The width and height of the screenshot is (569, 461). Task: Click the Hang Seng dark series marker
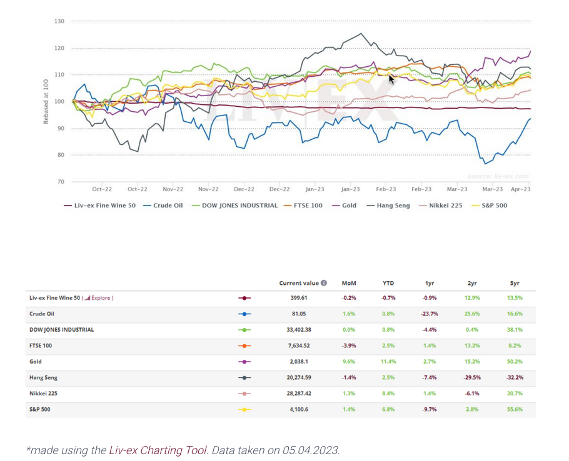(244, 378)
